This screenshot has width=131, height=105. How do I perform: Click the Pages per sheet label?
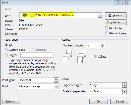[x=73, y=85]
